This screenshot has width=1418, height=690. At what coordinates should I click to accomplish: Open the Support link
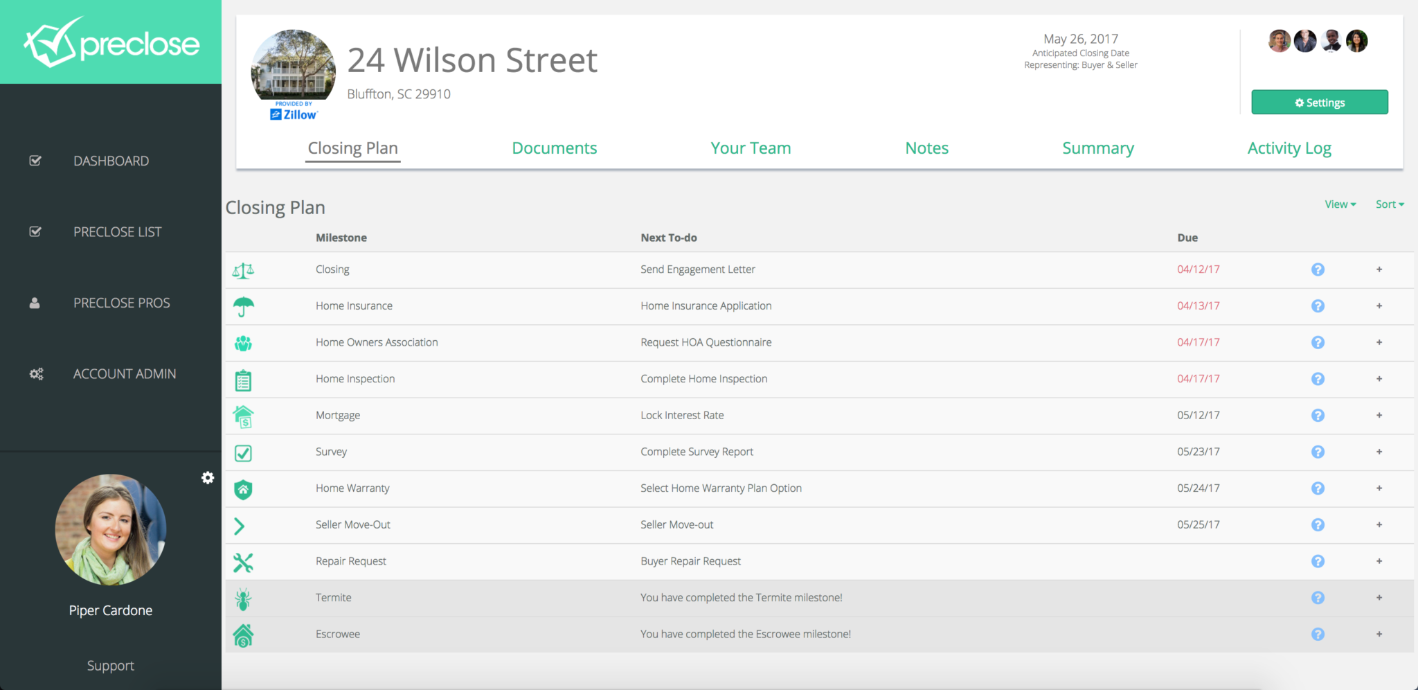click(x=110, y=665)
